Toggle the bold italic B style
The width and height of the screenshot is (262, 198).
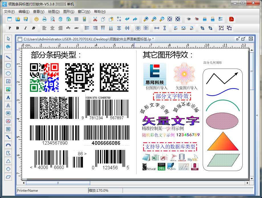pyautogui.click(x=33, y=28)
